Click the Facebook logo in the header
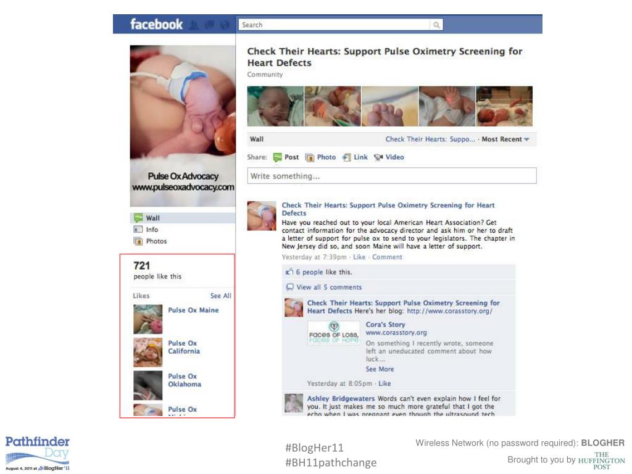This screenshot has height=474, width=632. pos(156,24)
